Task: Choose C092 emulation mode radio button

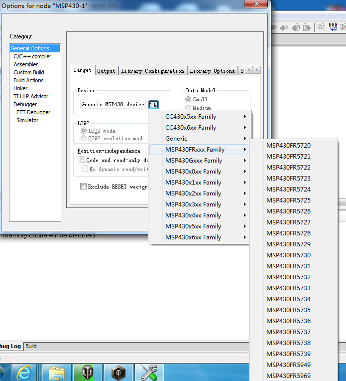Action: [x=84, y=138]
